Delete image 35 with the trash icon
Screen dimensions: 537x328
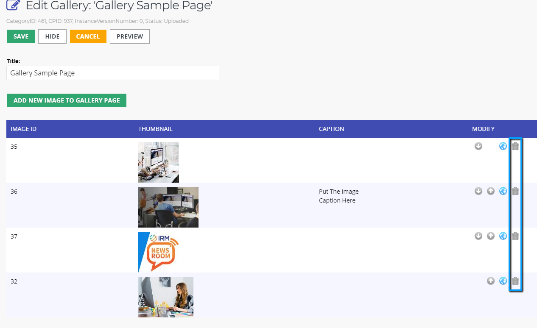tap(515, 146)
